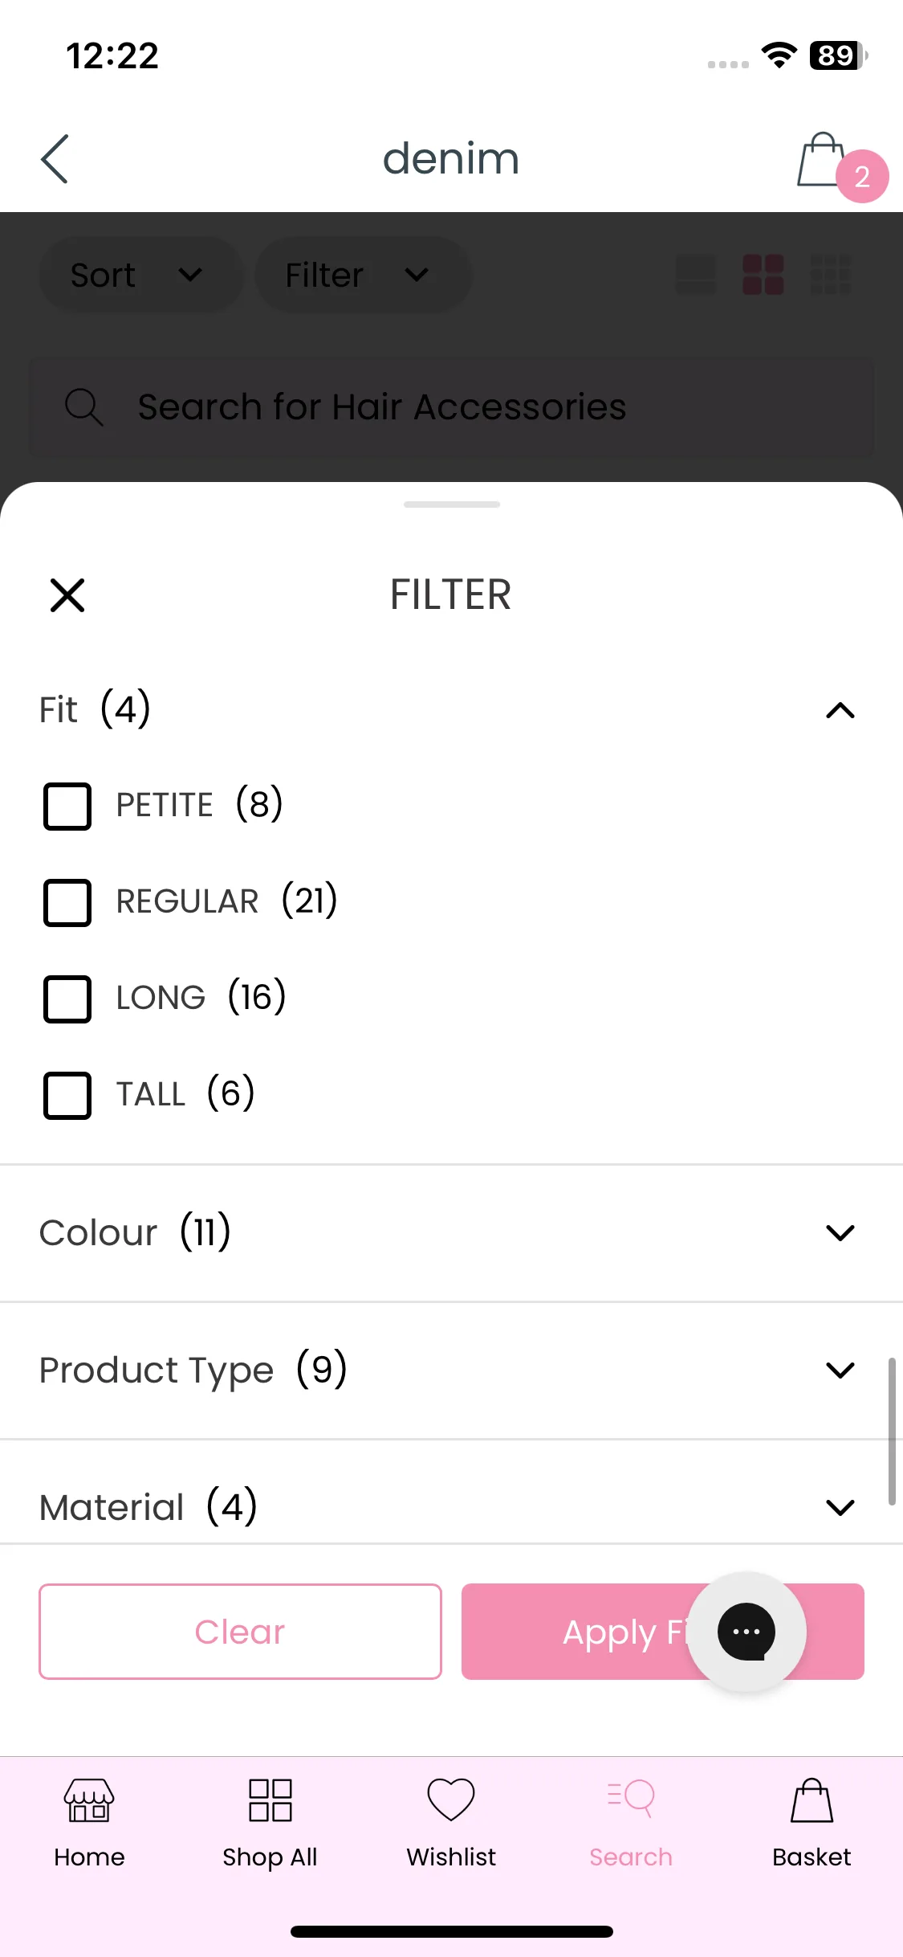Check the REGULAR fit checkbox
903x1957 pixels.
(67, 902)
